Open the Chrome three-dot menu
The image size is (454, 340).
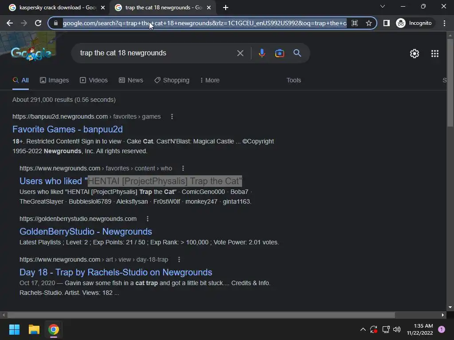coord(444,23)
